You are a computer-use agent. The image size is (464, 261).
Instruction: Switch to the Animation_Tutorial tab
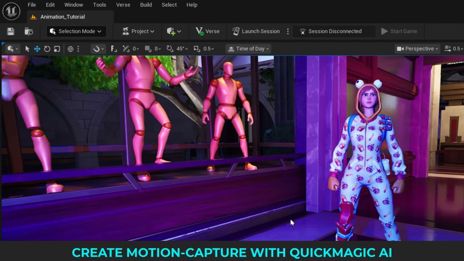70,17
